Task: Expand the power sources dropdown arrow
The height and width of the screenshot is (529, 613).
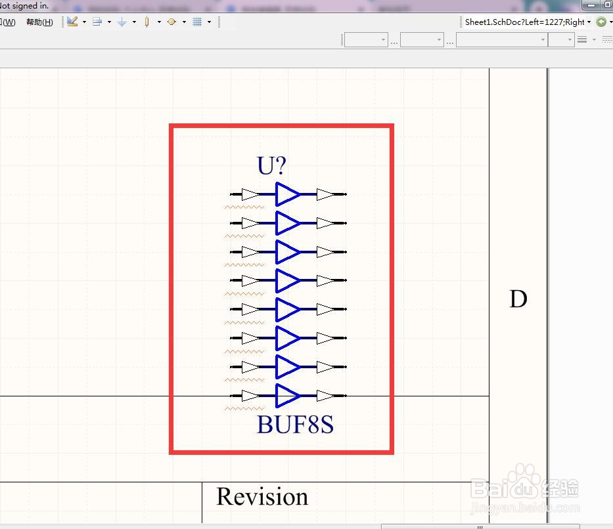Action: tap(134, 22)
